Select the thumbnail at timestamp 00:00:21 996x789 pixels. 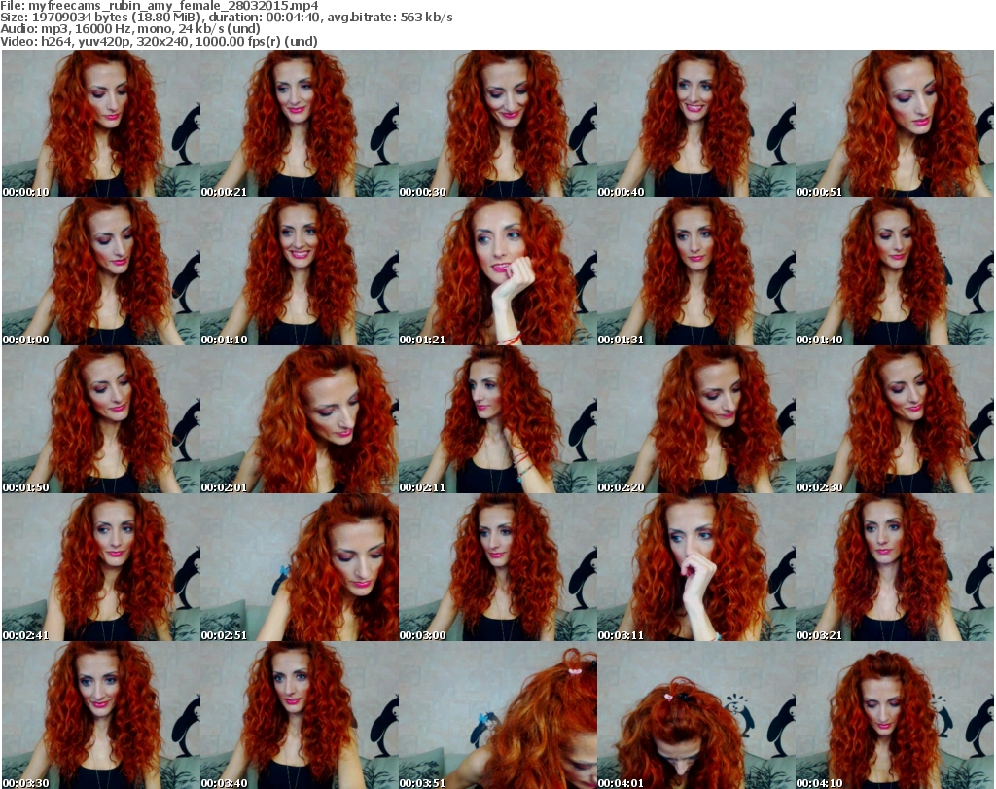(x=300, y=124)
